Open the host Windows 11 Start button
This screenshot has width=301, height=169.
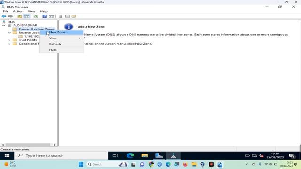click(81, 164)
